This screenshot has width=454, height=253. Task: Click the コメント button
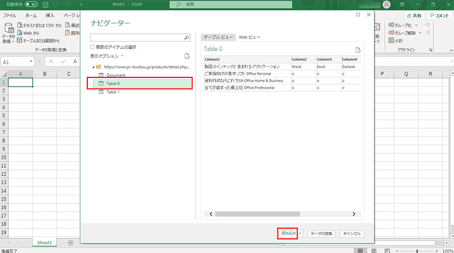click(x=439, y=16)
